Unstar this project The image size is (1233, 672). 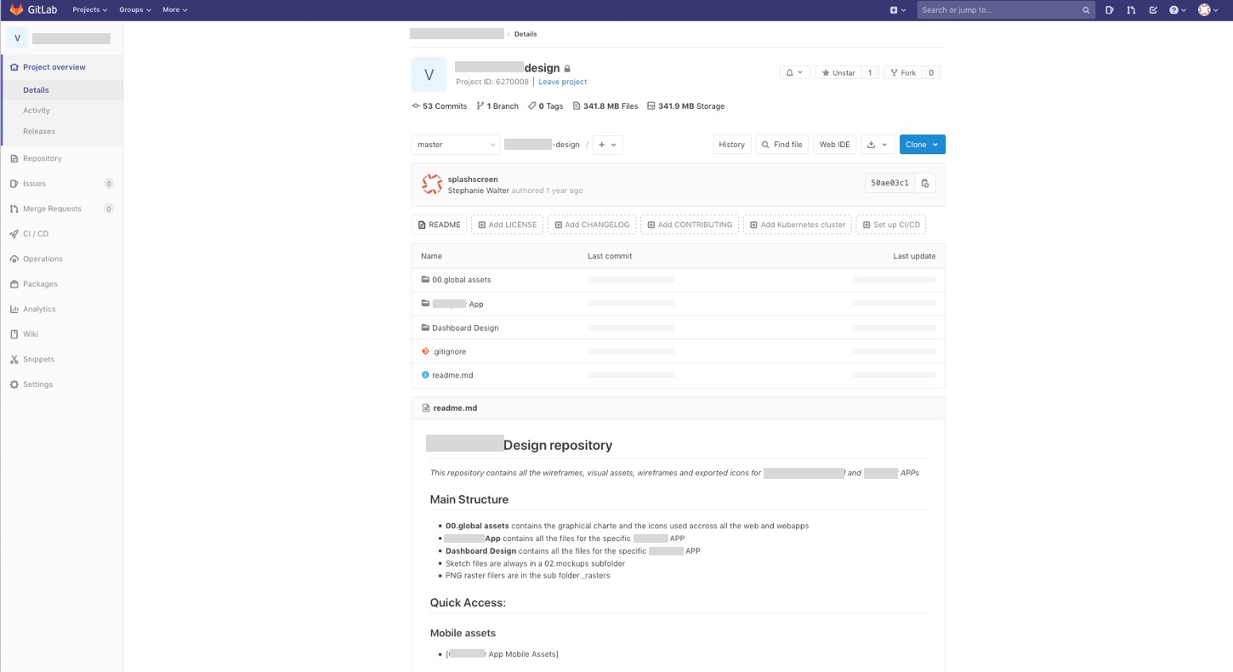[x=838, y=73]
